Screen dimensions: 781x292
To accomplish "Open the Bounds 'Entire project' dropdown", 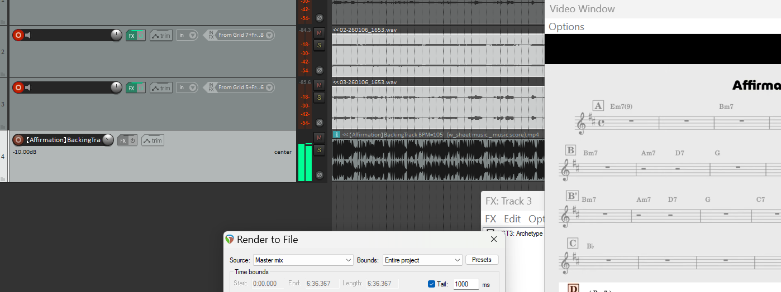I will (x=422, y=260).
